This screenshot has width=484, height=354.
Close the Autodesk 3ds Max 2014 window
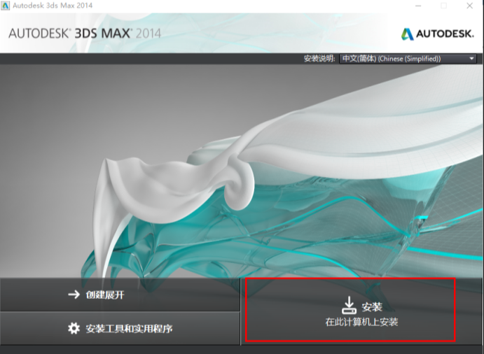469,6
